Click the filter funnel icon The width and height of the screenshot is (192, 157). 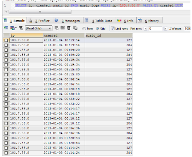[x=21, y=28]
